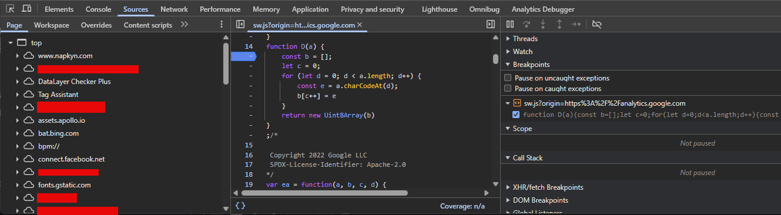The height and width of the screenshot is (215, 781).
Task: Collapse the sw.js breakpoint file group
Action: pos(508,103)
